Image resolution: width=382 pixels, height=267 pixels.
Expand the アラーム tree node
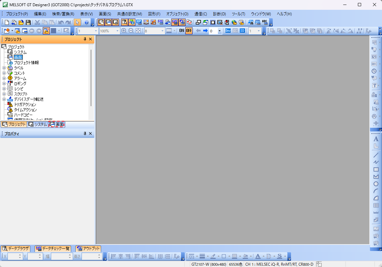point(4,78)
